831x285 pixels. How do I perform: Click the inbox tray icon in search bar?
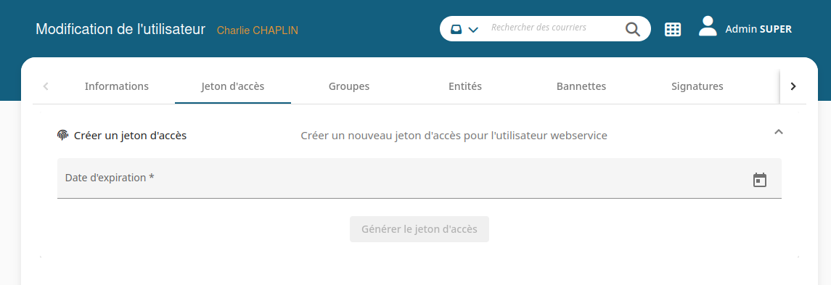click(x=456, y=29)
